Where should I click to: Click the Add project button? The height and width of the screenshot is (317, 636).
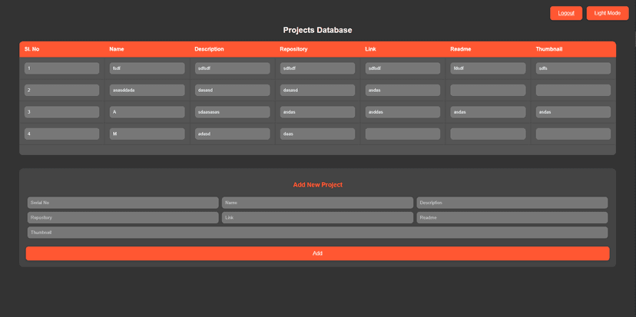coord(317,253)
